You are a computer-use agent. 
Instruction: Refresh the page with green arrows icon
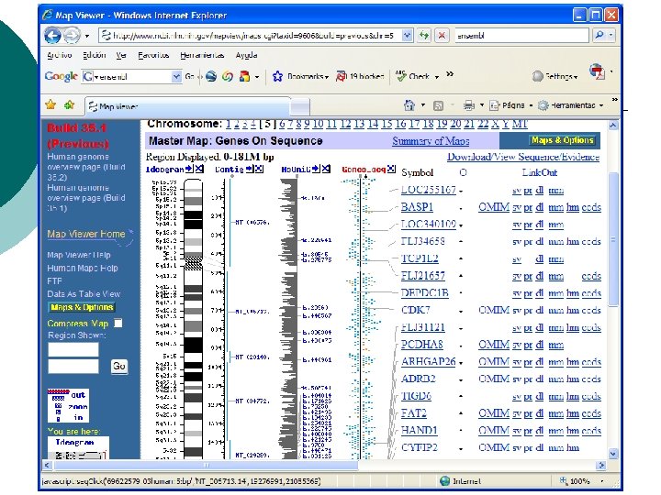423,36
